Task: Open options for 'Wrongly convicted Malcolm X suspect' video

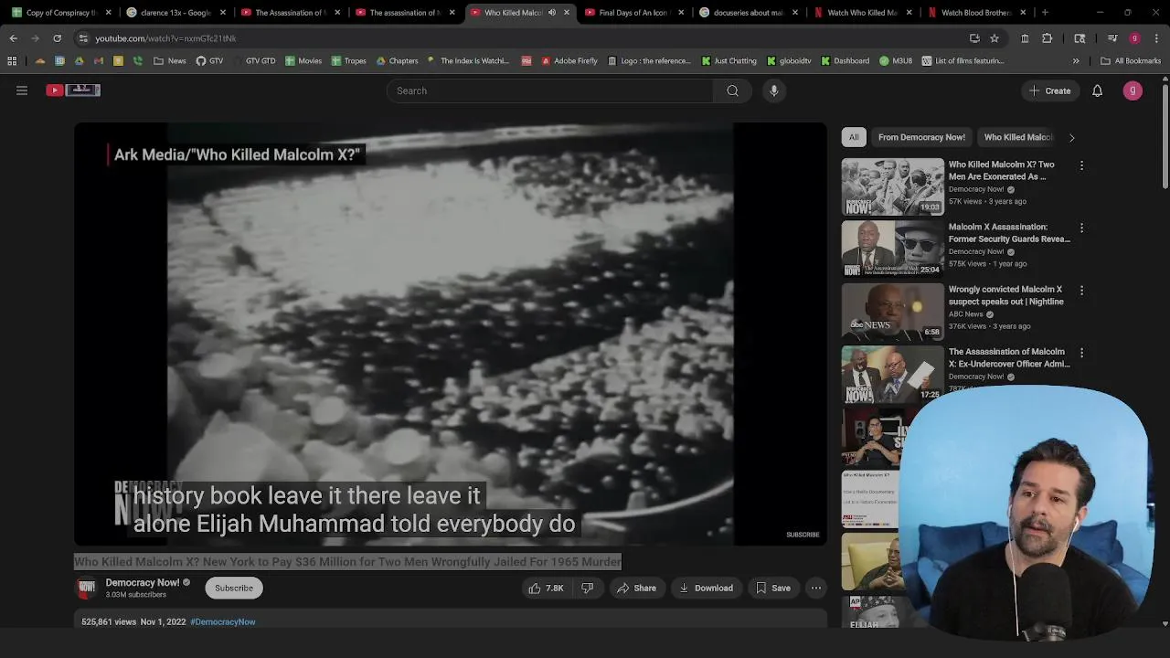Action: click(x=1081, y=290)
